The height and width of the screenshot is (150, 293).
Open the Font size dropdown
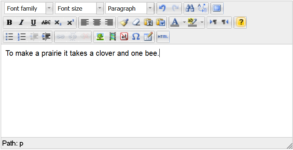coord(79,8)
